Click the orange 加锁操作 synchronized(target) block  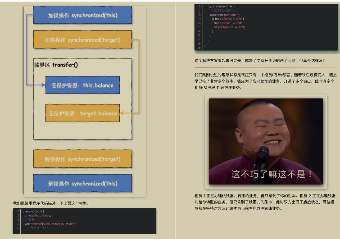click(82, 40)
